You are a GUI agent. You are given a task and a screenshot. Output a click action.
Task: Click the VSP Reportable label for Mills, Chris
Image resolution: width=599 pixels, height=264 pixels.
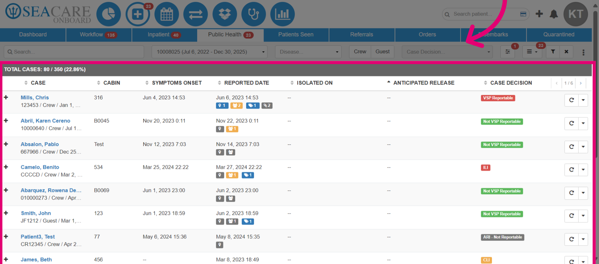pos(498,98)
